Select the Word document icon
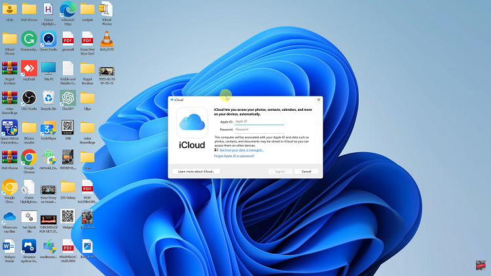 point(10,250)
